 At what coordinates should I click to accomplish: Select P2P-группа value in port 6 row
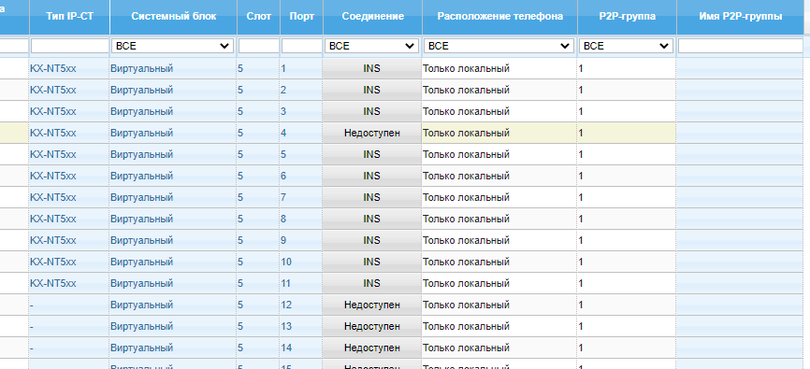pos(627,176)
